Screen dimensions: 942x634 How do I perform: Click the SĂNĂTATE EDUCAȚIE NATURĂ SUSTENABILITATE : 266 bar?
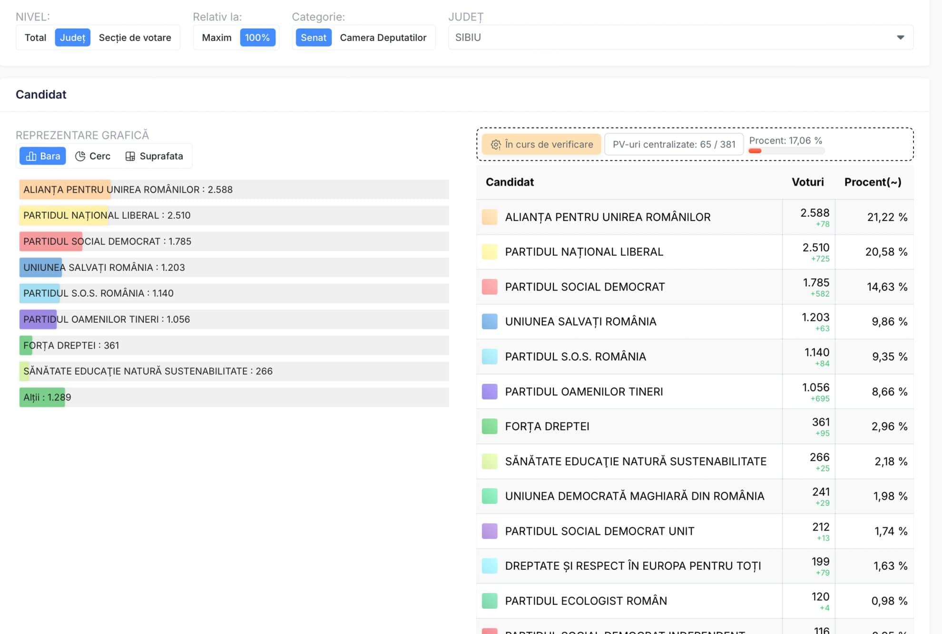tap(234, 371)
